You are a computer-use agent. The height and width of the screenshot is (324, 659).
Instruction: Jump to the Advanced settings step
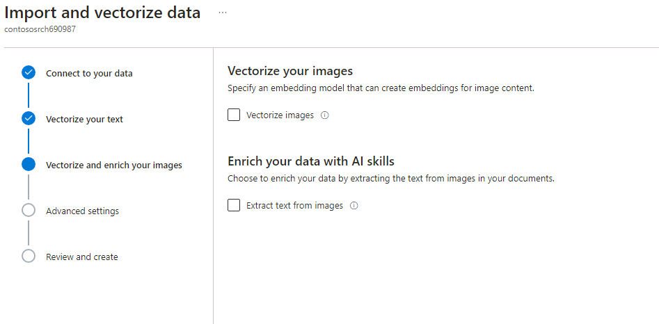point(82,211)
